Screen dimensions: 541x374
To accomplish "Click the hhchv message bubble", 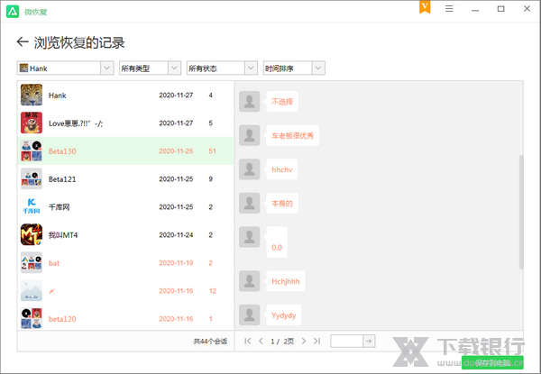I will pyautogui.click(x=282, y=169).
